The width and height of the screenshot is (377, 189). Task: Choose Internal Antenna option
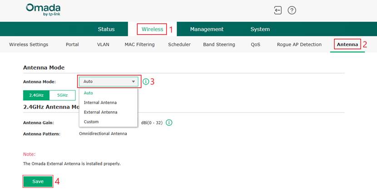point(100,103)
